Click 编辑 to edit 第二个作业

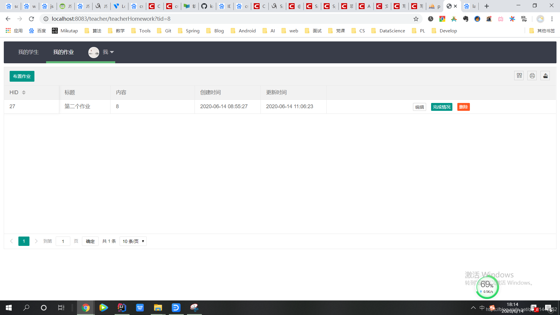click(x=419, y=107)
